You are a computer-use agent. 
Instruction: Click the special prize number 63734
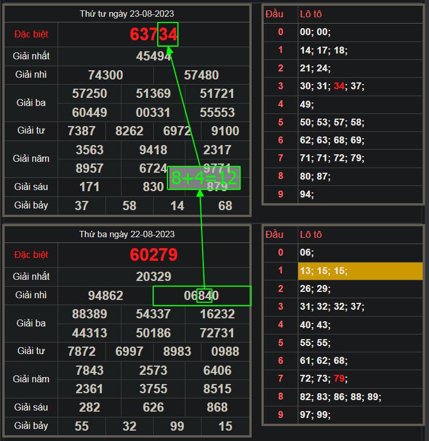[153, 35]
